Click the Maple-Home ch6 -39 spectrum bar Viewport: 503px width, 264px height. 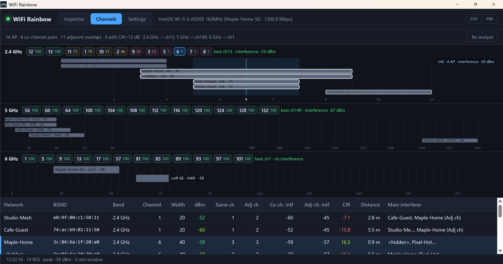click(246, 71)
